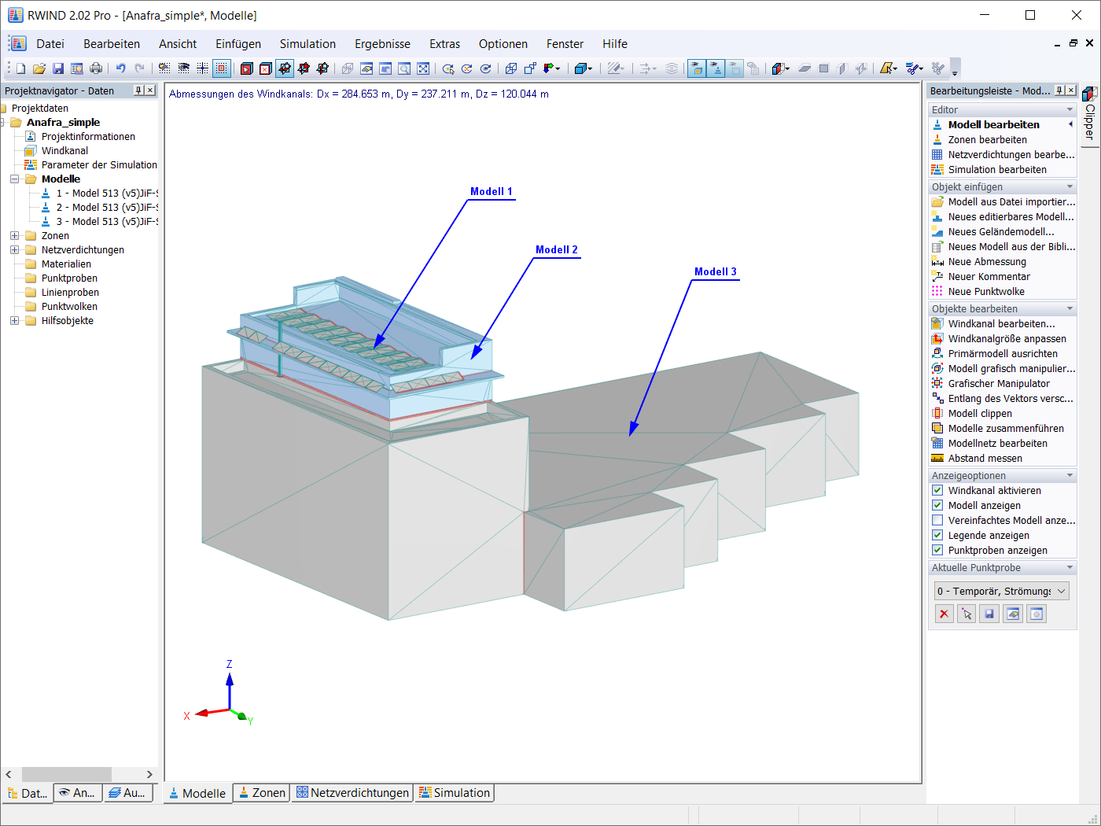Viewport: 1101px width, 826px height.
Task: Click the Parameter der Simulation tree icon
Action: [31, 164]
